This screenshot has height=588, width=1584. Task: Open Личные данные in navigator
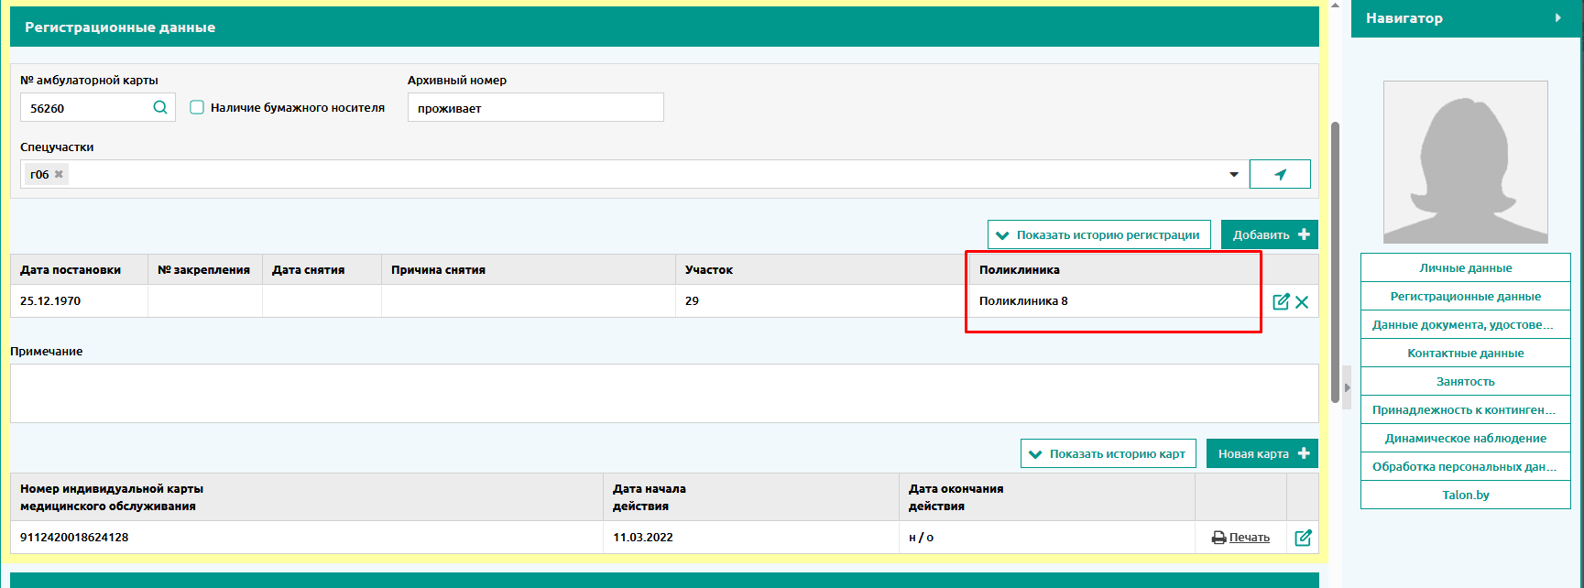click(x=1465, y=268)
